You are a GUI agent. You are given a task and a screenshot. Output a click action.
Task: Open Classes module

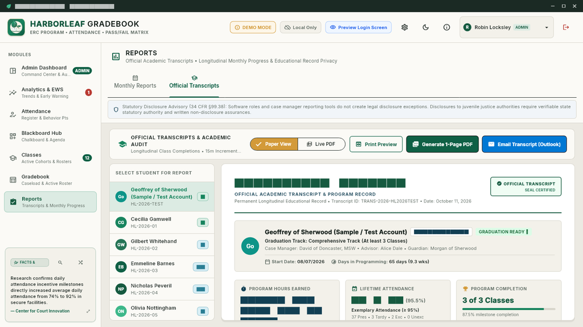50,158
